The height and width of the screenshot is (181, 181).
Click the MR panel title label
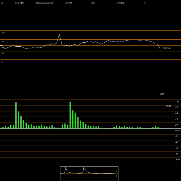tap(161, 94)
